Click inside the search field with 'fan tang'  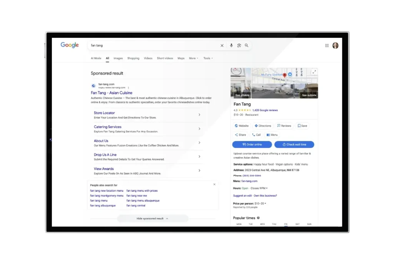[x=154, y=45]
